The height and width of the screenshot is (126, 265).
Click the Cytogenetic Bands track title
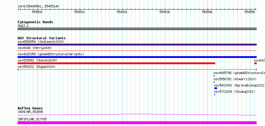(35, 22)
